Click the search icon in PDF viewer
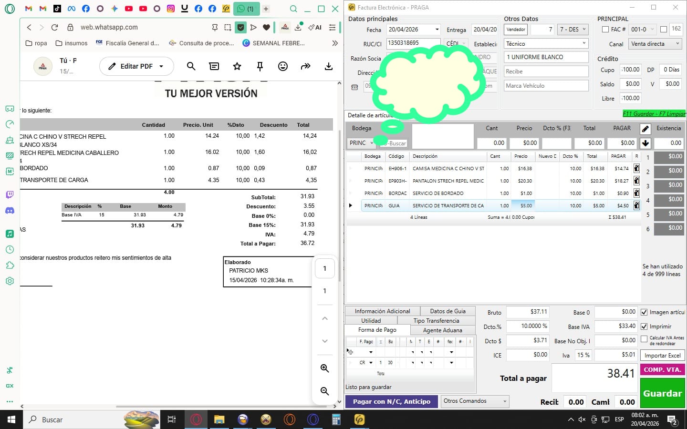The image size is (687, 429). click(x=191, y=66)
